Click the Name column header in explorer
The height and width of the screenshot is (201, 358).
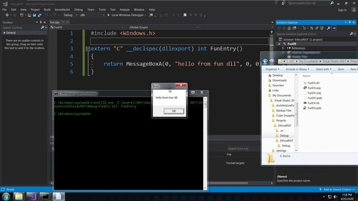point(307,76)
